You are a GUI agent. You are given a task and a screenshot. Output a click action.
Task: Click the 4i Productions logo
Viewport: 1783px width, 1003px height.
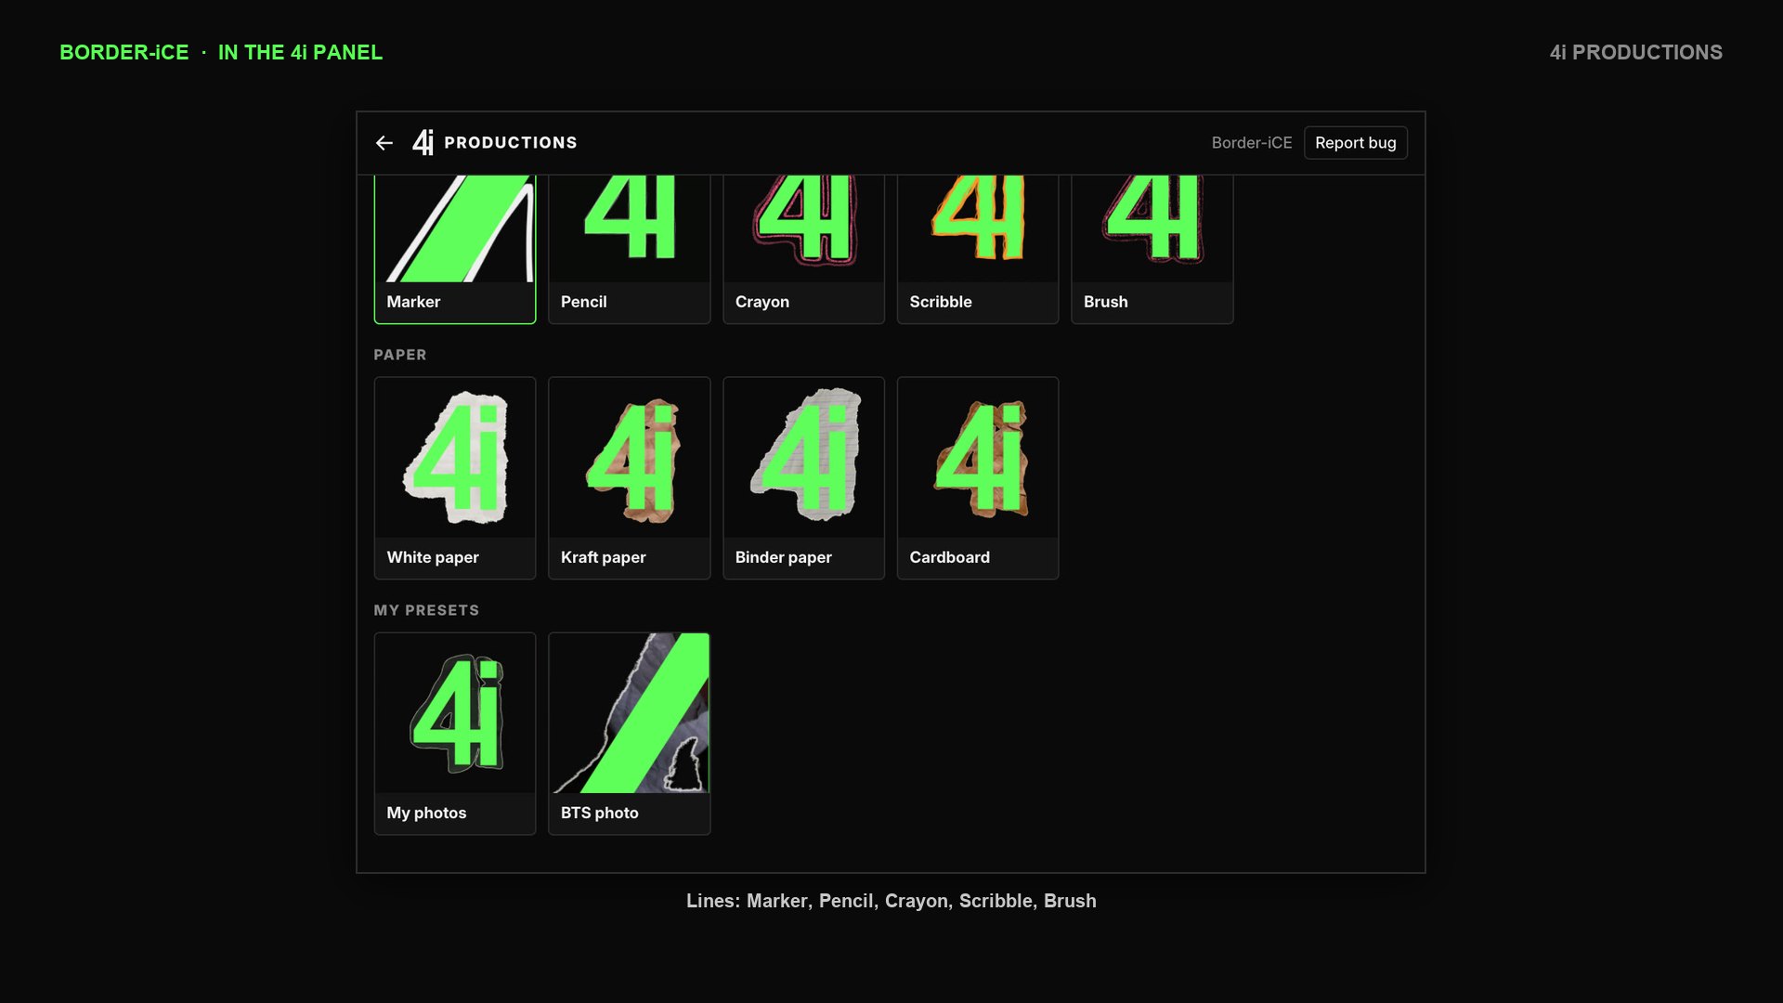tap(495, 142)
